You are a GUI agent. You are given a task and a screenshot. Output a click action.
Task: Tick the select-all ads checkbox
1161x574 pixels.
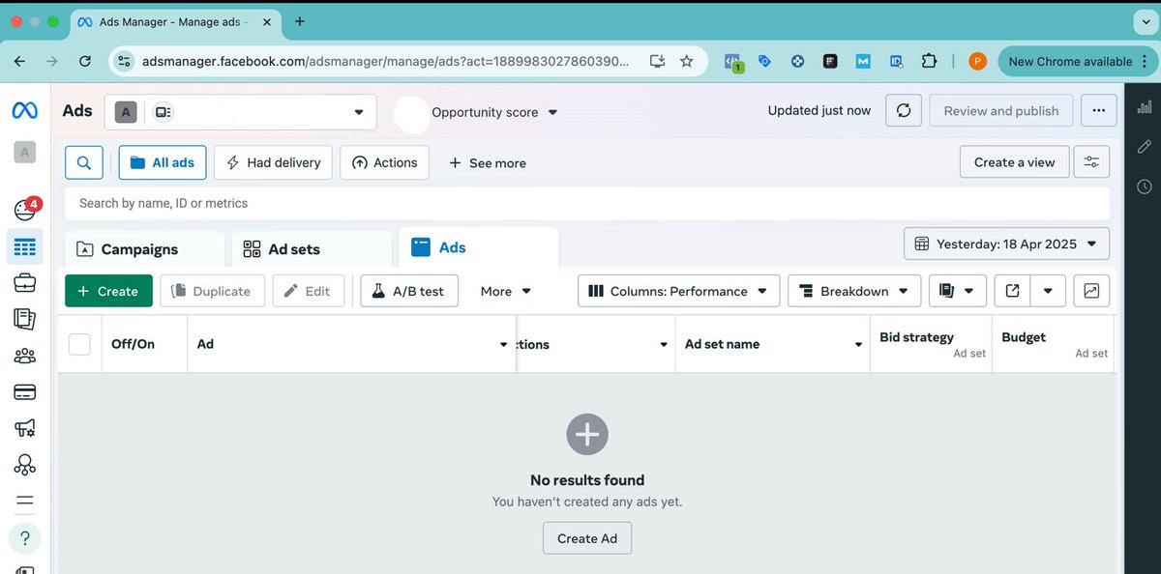[x=79, y=344]
